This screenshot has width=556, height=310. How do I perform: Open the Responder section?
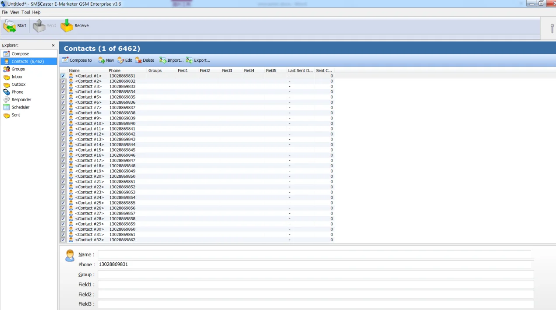click(21, 100)
